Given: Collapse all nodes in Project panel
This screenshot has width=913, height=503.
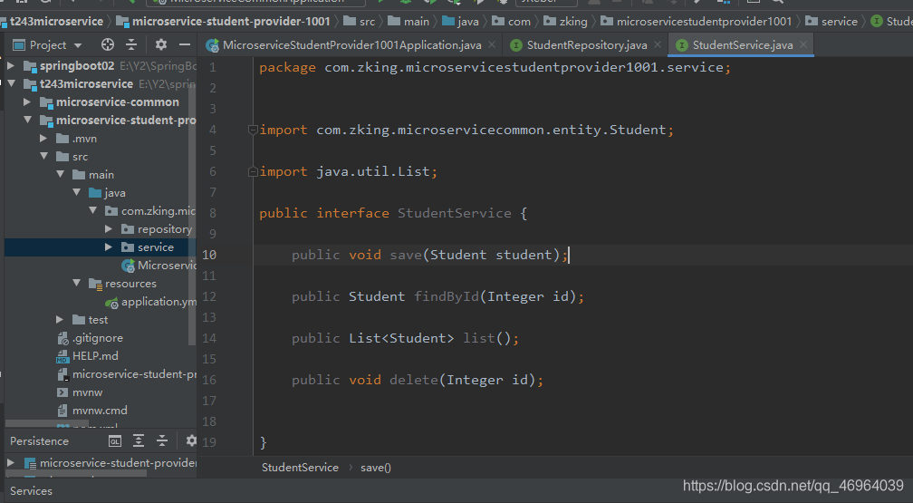Looking at the screenshot, I should tap(131, 45).
